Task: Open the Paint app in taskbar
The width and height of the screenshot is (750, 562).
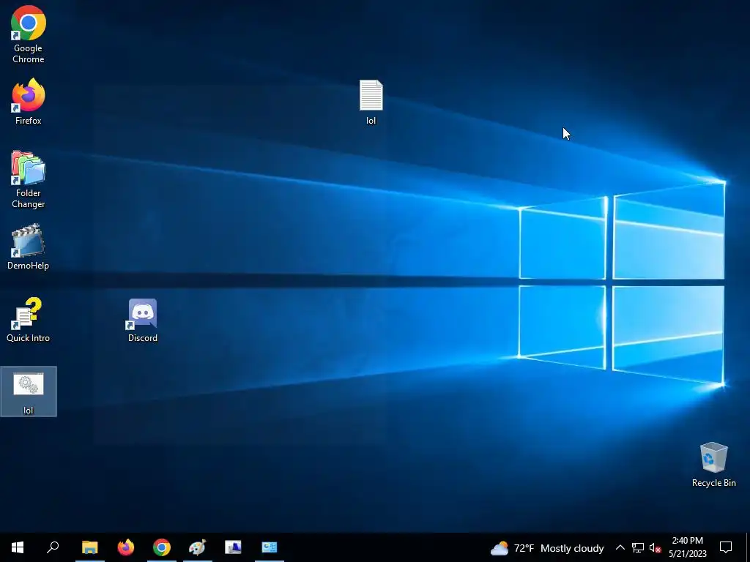Action: pos(198,547)
